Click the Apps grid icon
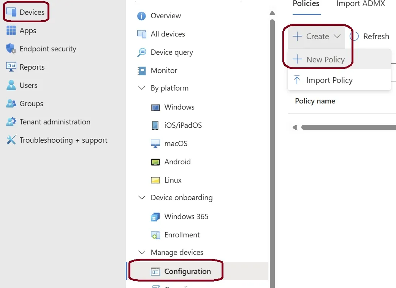 [11, 30]
